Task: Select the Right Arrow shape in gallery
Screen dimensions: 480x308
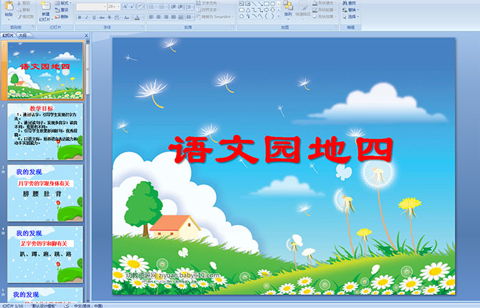Action: (x=267, y=10)
